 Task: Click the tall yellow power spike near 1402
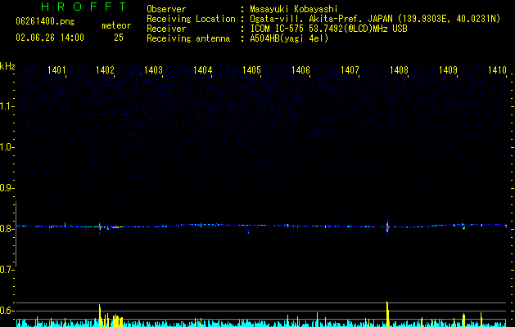(100, 316)
